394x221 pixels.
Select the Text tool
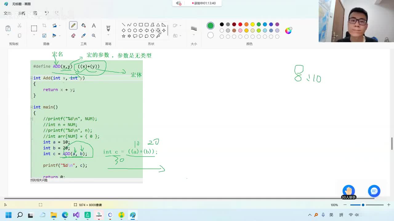tap(94, 25)
